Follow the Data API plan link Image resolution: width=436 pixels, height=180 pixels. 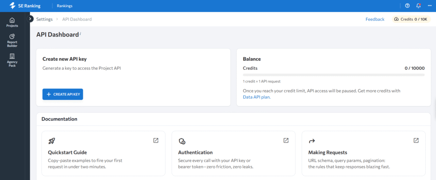click(256, 97)
